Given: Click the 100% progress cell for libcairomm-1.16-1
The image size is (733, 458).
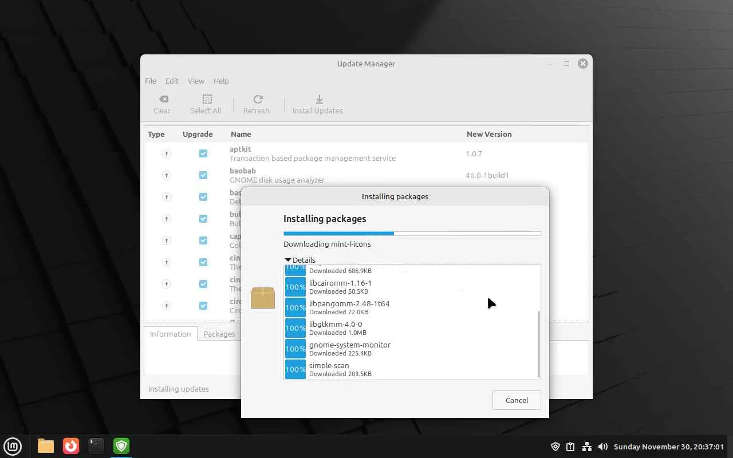Looking at the screenshot, I should pos(295,287).
